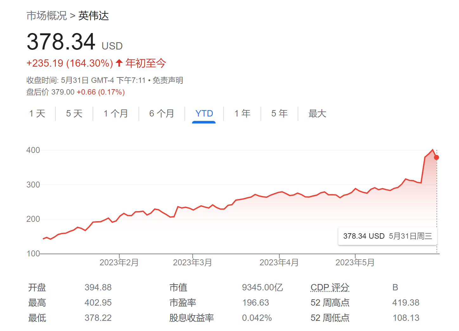Select the 1 天 time range tab
Viewport: 459px width, 331px height.
(x=37, y=113)
